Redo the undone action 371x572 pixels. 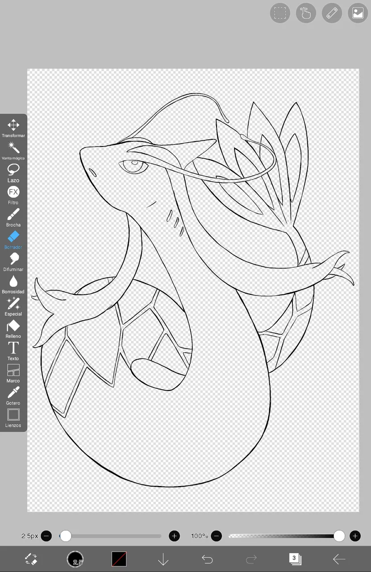251,559
